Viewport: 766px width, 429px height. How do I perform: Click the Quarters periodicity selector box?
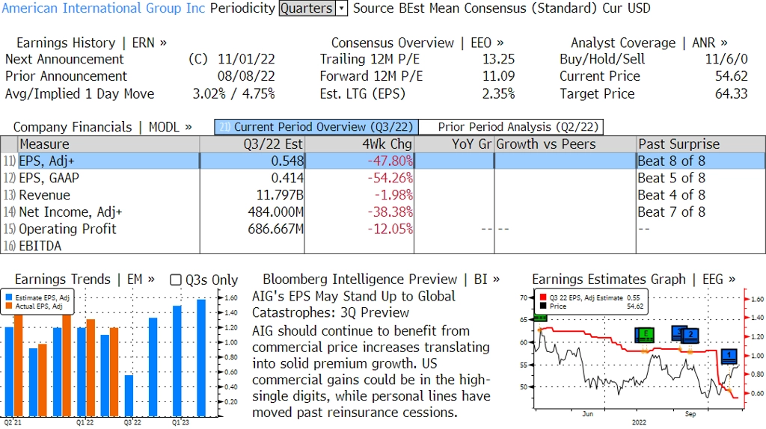(307, 8)
